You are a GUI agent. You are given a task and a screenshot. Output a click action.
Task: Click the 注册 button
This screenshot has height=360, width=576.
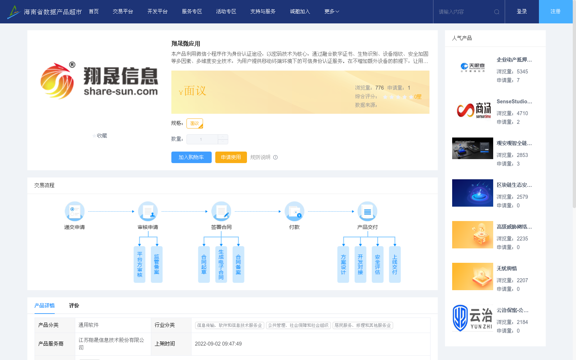pyautogui.click(x=556, y=12)
